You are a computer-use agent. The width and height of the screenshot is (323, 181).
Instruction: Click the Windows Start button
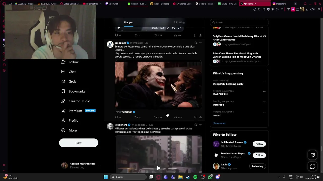point(106,177)
